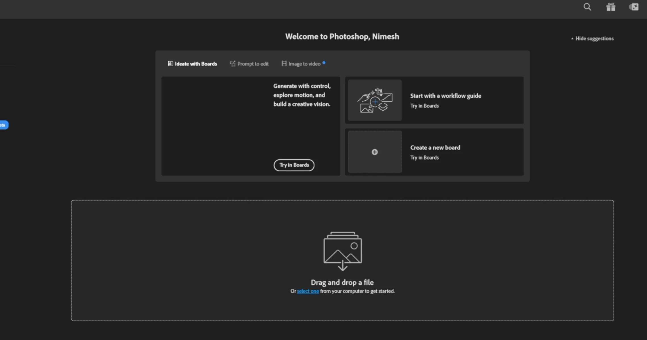Open the What's New gift icon
Screen dimensions: 647x340
coord(611,7)
